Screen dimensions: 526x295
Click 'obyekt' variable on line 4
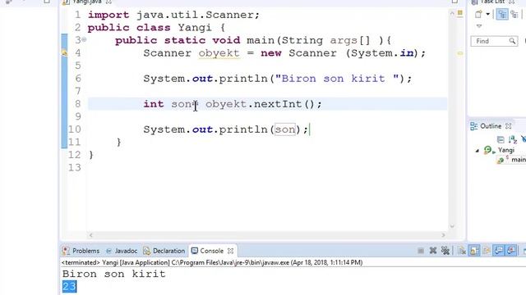coord(219,53)
